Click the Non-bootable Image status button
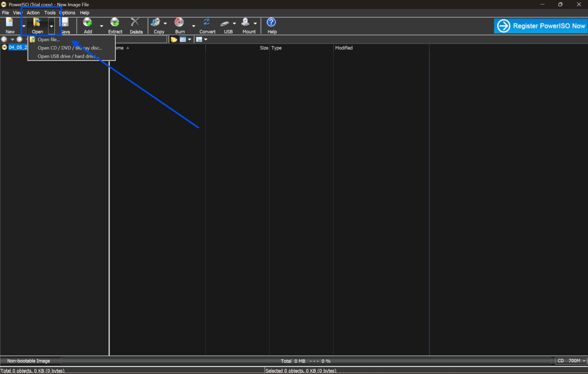The width and height of the screenshot is (588, 374). [28, 361]
